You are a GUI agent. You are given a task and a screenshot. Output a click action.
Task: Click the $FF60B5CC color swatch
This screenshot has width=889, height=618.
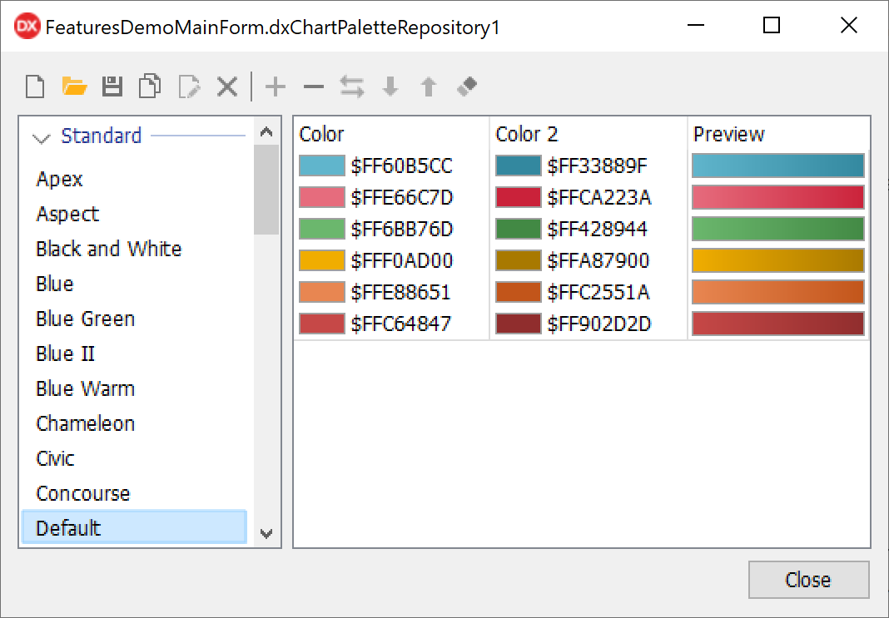(x=321, y=166)
